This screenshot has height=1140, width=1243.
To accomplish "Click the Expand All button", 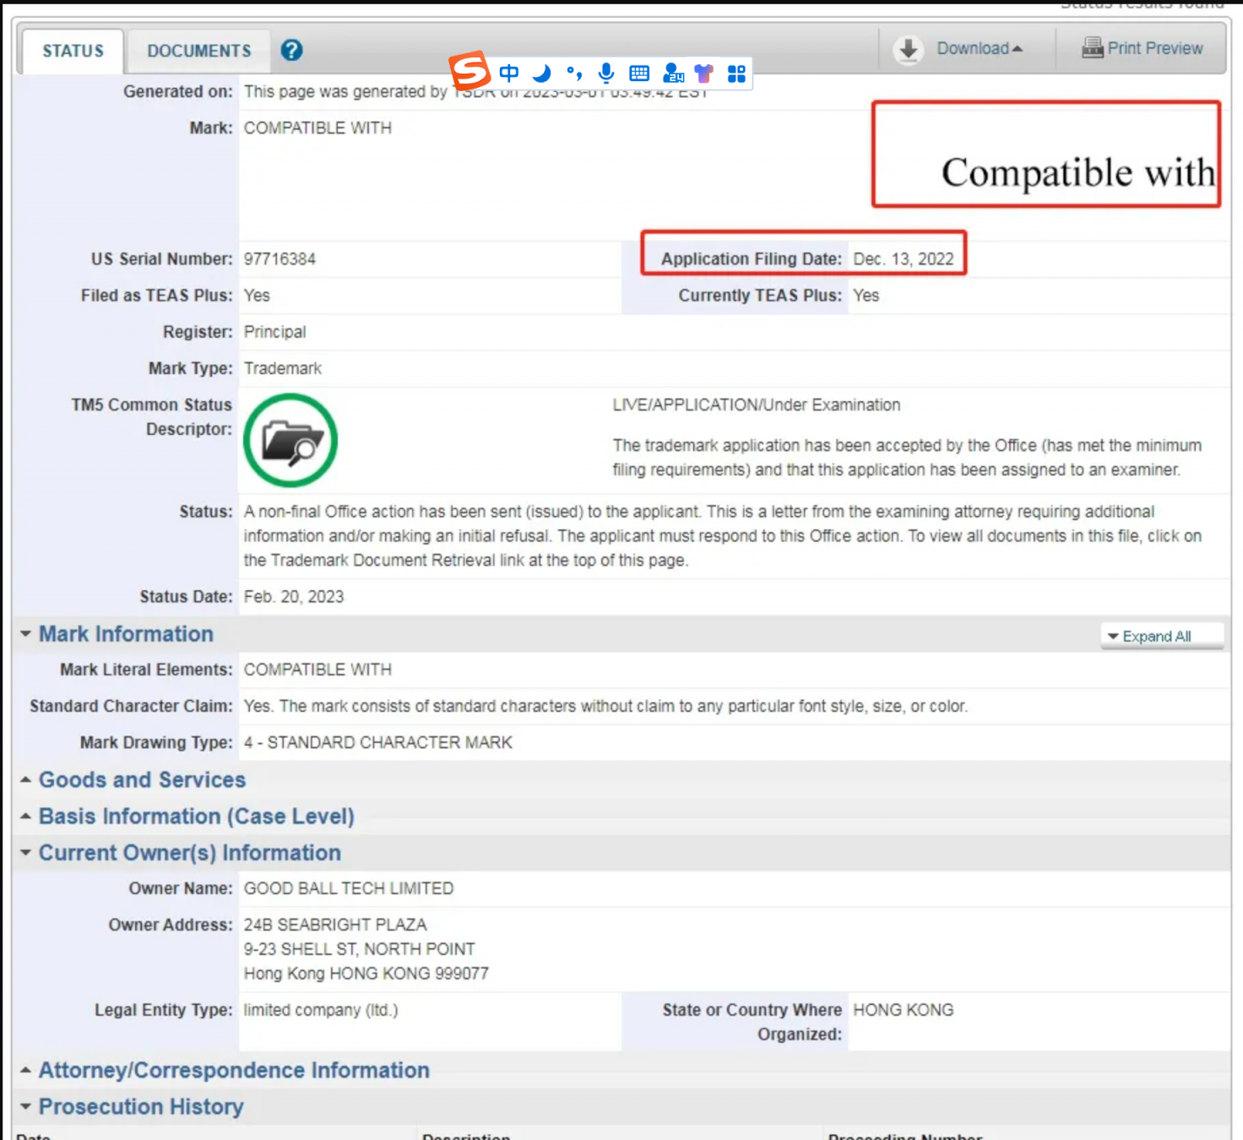I will pyautogui.click(x=1163, y=636).
